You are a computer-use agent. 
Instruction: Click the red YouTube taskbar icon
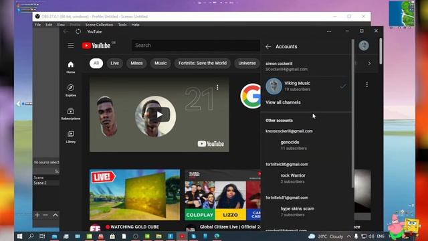tap(182, 236)
